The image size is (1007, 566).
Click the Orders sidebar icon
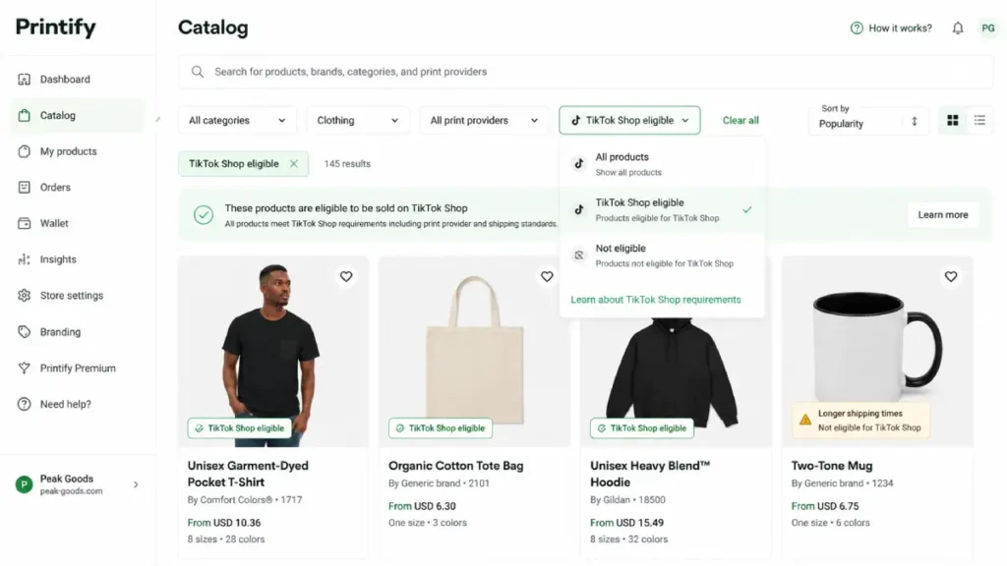tap(24, 188)
